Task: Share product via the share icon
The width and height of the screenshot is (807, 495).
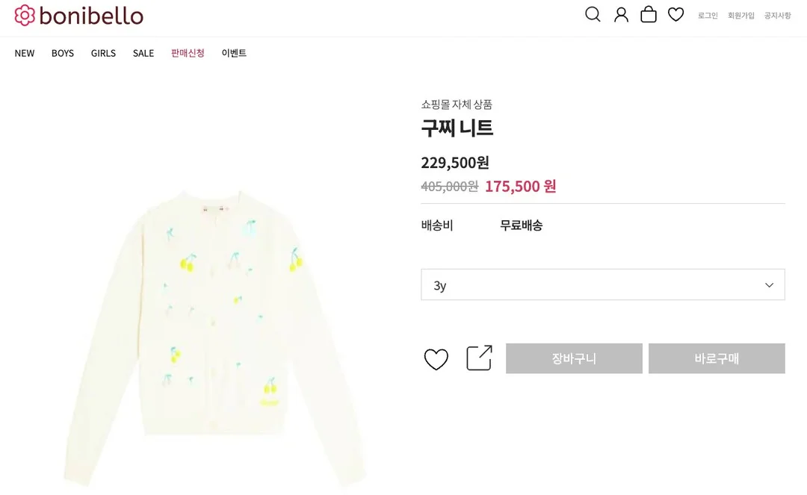Action: pyautogui.click(x=479, y=358)
